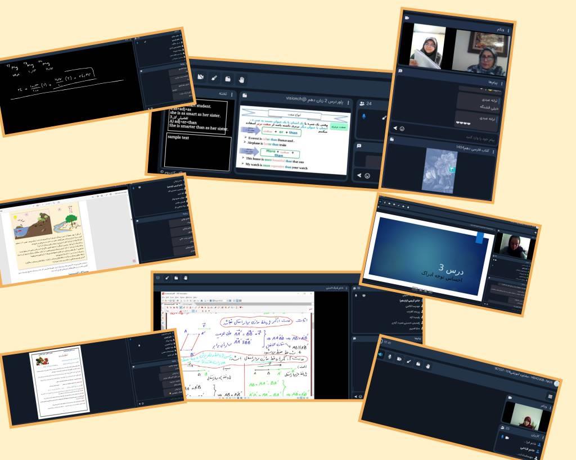
Task: Open hamburger menu in bottom-right class window
Action: click(550, 397)
